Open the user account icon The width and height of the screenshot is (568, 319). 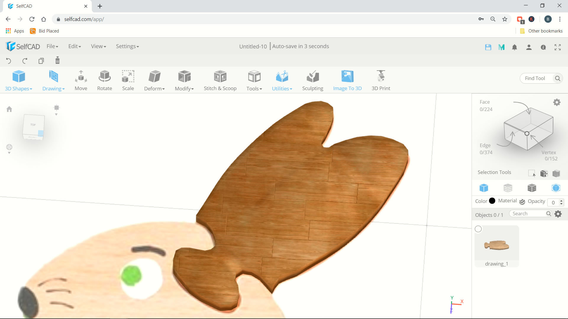[529, 47]
